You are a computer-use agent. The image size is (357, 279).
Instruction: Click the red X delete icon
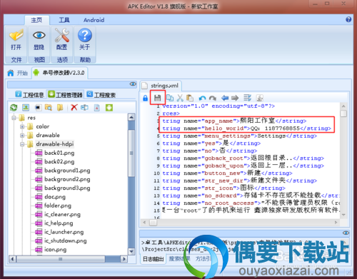coord(74,108)
